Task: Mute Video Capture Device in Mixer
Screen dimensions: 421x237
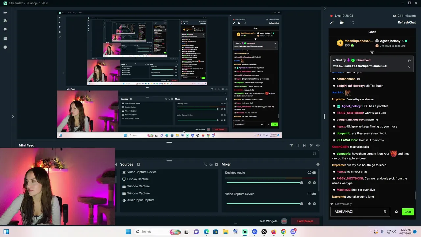Action: 309,204
